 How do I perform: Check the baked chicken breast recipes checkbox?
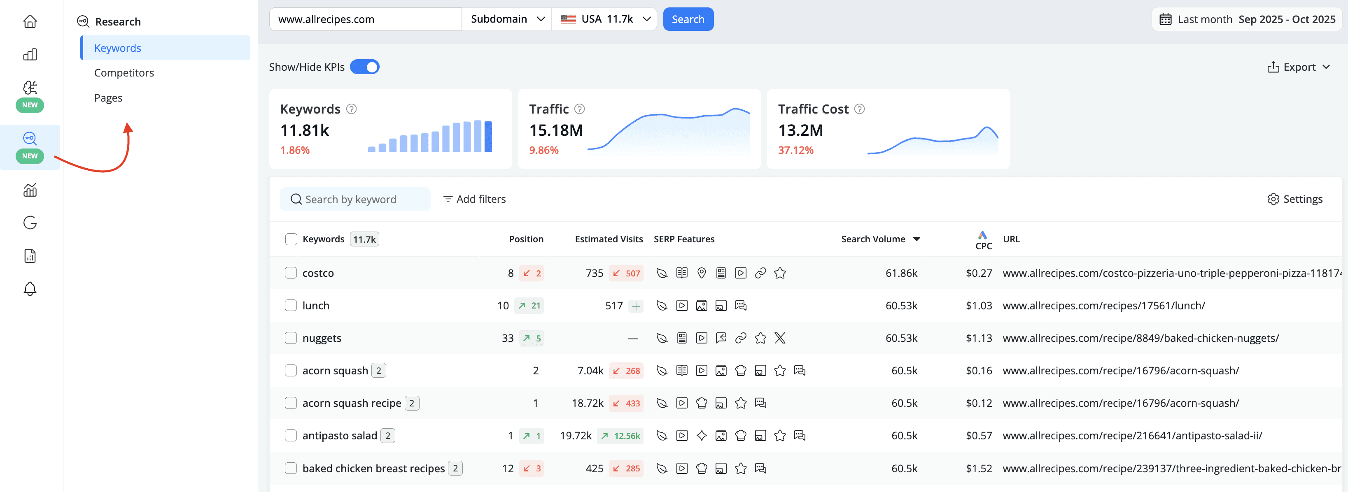(x=291, y=469)
